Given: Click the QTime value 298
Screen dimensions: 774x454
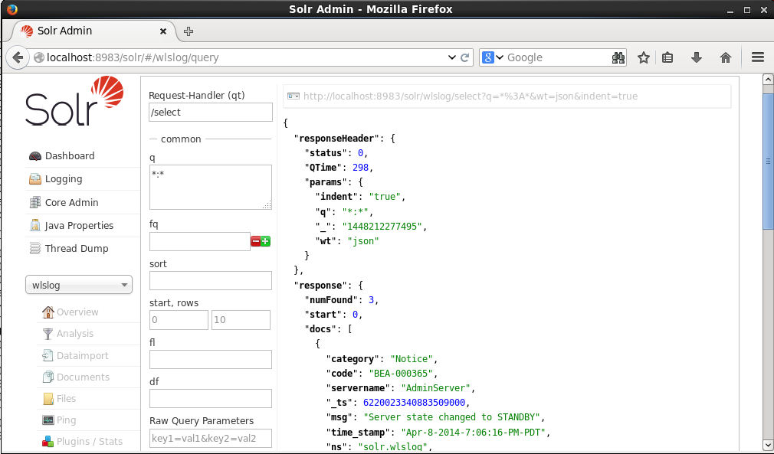Looking at the screenshot, I should pyautogui.click(x=360, y=168).
